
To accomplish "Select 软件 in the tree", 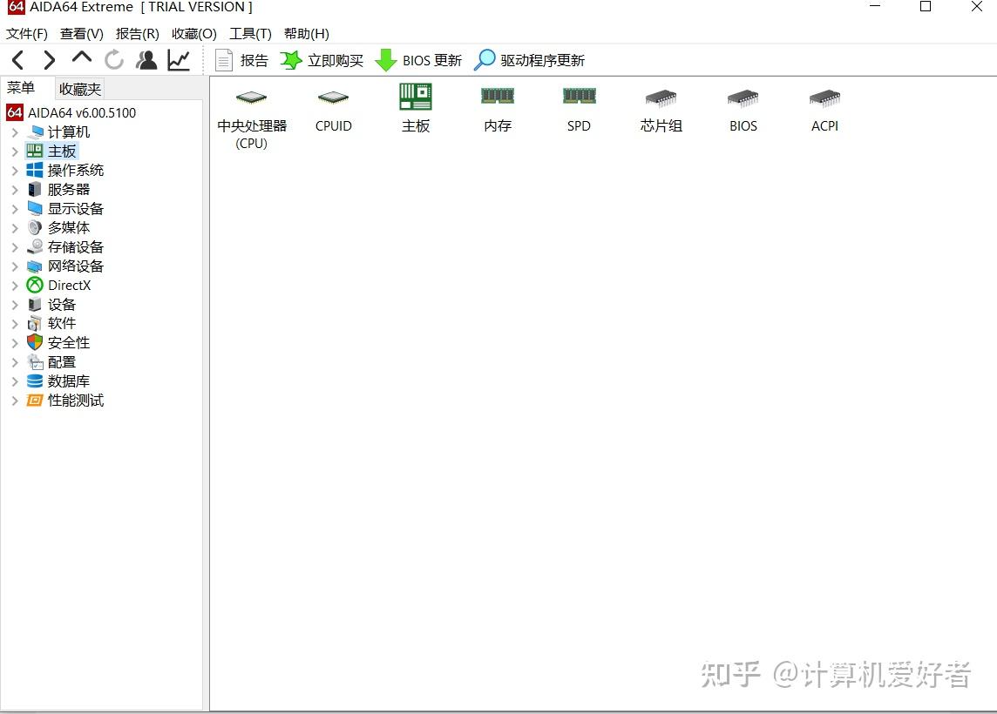I will 51,323.
